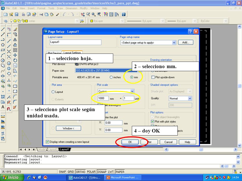242x181 pixels.
Task: Select the Text tool letter A icon
Action: coord(3,107)
